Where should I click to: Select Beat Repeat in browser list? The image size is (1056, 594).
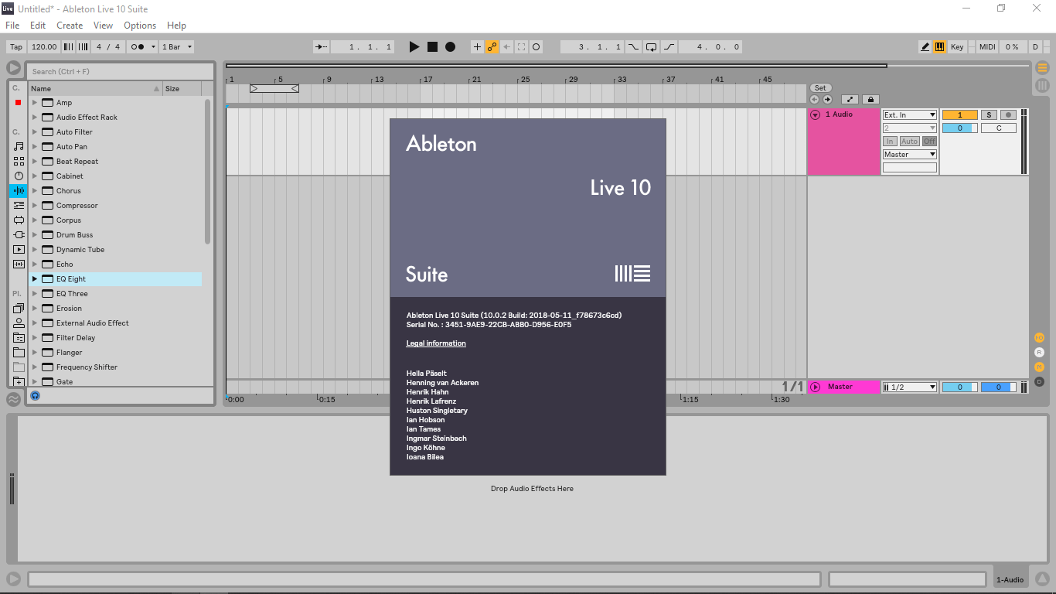(x=77, y=161)
